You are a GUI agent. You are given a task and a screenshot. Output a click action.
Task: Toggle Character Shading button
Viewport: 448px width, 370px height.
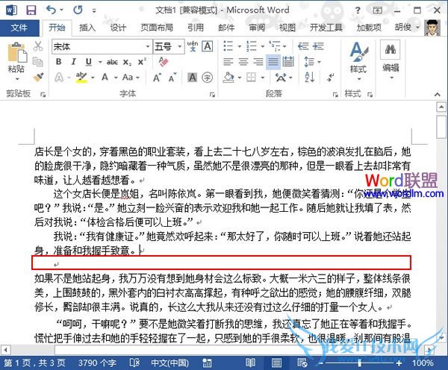pyautogui.click(x=193, y=77)
